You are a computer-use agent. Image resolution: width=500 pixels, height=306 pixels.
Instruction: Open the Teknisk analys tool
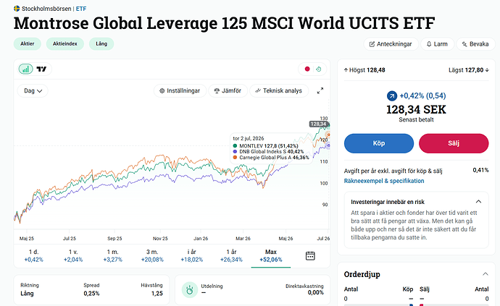(279, 90)
